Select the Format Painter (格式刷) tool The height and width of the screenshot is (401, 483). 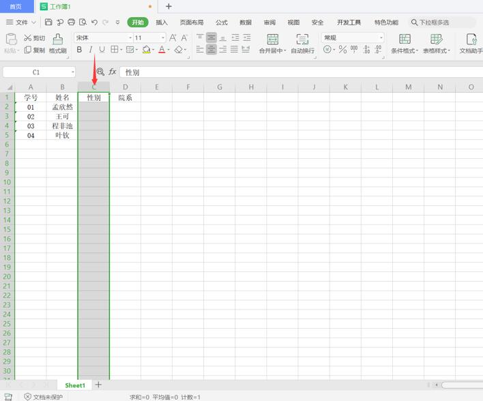click(x=57, y=44)
